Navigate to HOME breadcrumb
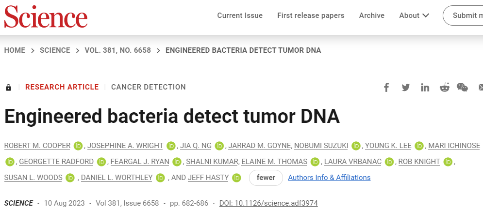This screenshot has height=210, width=483. click(x=15, y=50)
